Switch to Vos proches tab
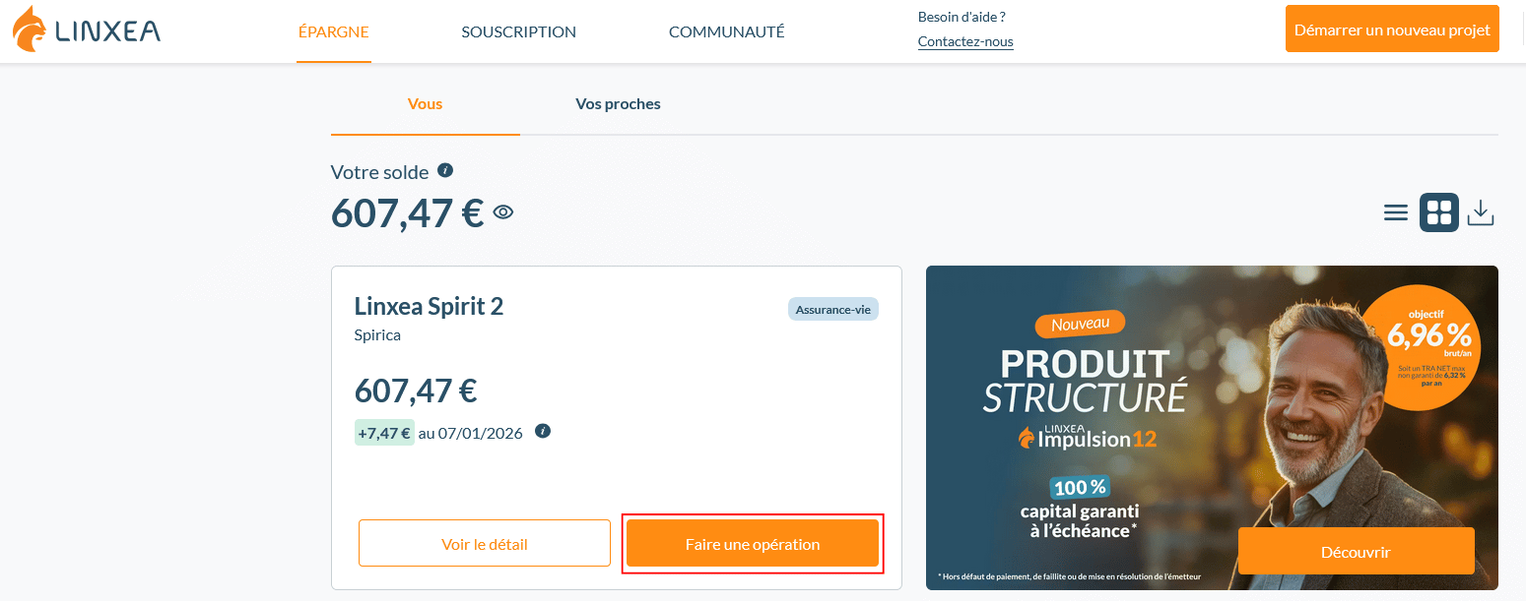This screenshot has width=1526, height=601. [x=618, y=103]
